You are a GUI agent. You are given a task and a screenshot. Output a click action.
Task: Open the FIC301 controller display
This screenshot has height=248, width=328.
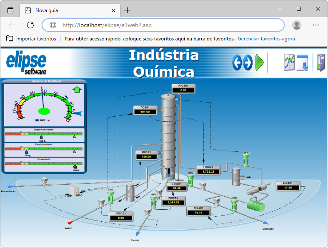pyautogui.click(x=208, y=170)
